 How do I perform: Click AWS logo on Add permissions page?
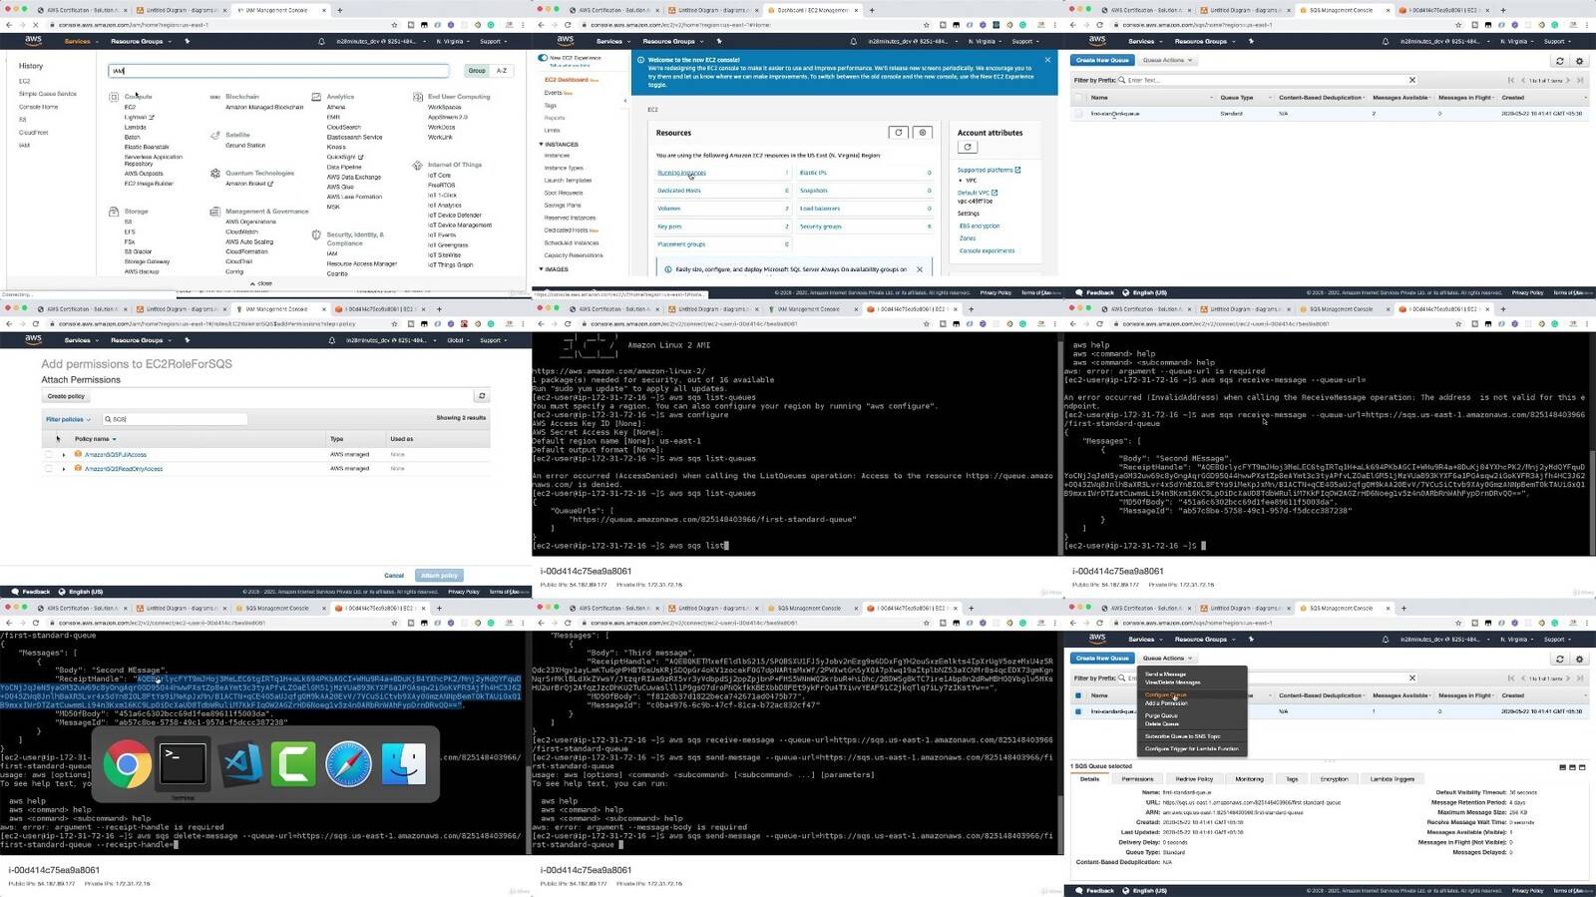(33, 340)
